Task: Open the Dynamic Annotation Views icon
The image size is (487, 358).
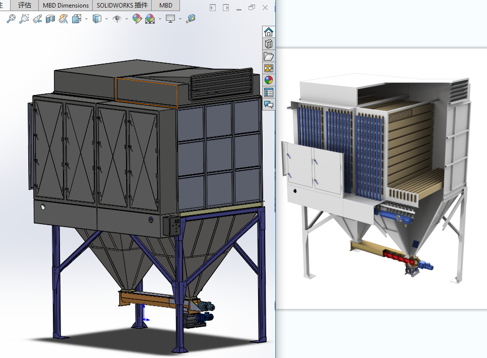Action: click(63, 19)
